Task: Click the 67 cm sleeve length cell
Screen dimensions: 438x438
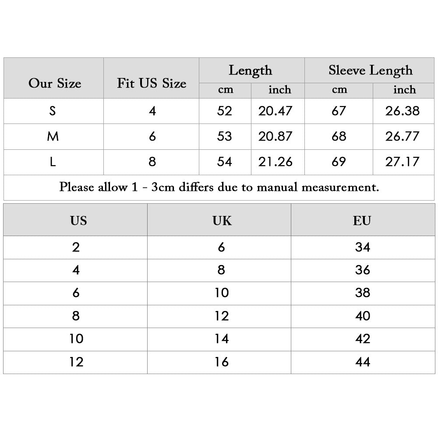Action: click(339, 111)
